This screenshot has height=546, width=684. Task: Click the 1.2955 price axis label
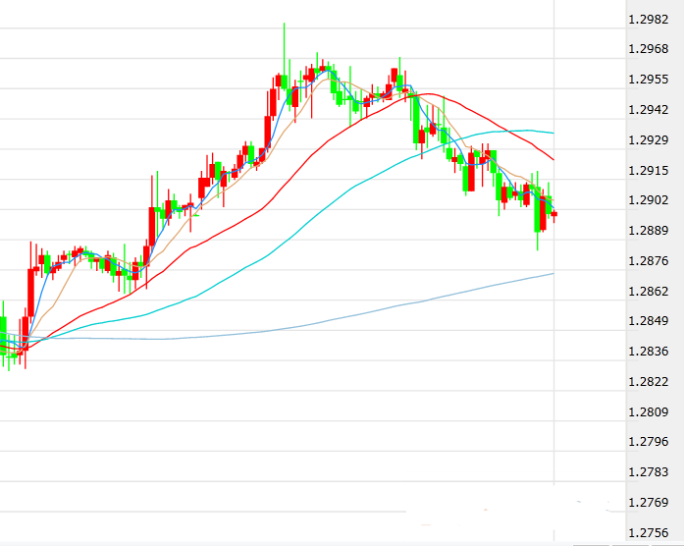tap(648, 80)
